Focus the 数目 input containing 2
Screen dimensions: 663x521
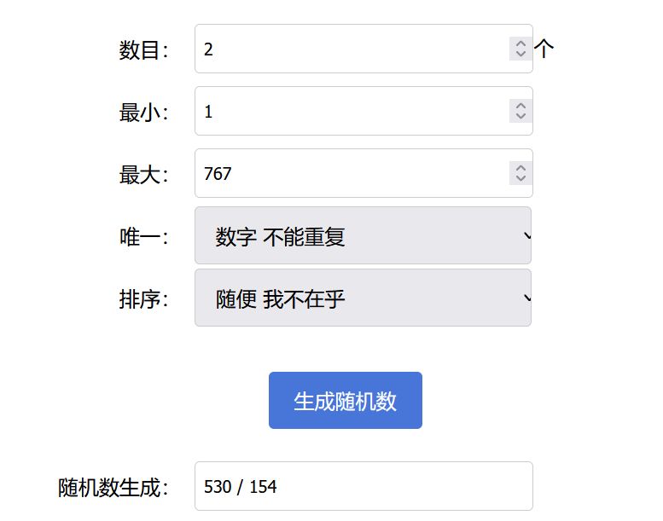click(350, 49)
